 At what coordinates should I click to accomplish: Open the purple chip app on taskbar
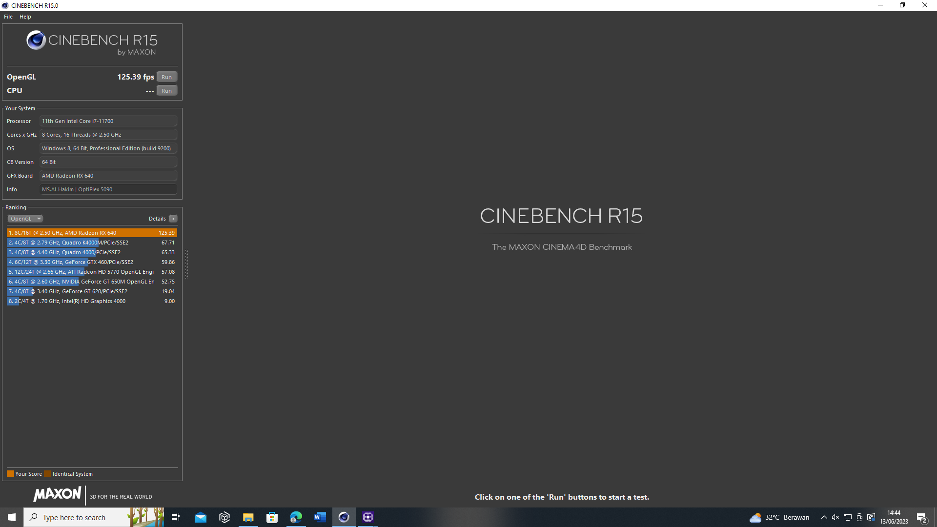coord(368,517)
